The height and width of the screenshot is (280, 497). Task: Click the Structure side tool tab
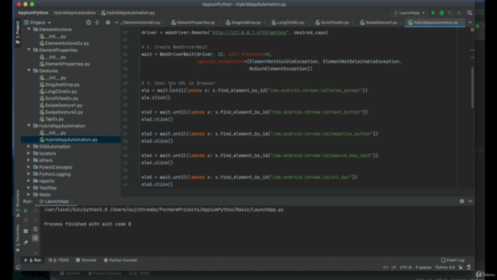click(x=18, y=203)
